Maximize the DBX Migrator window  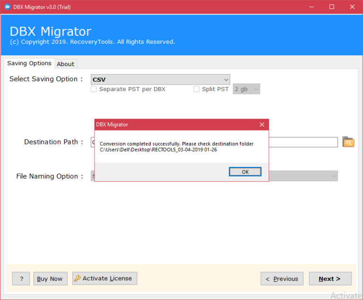click(x=331, y=7)
